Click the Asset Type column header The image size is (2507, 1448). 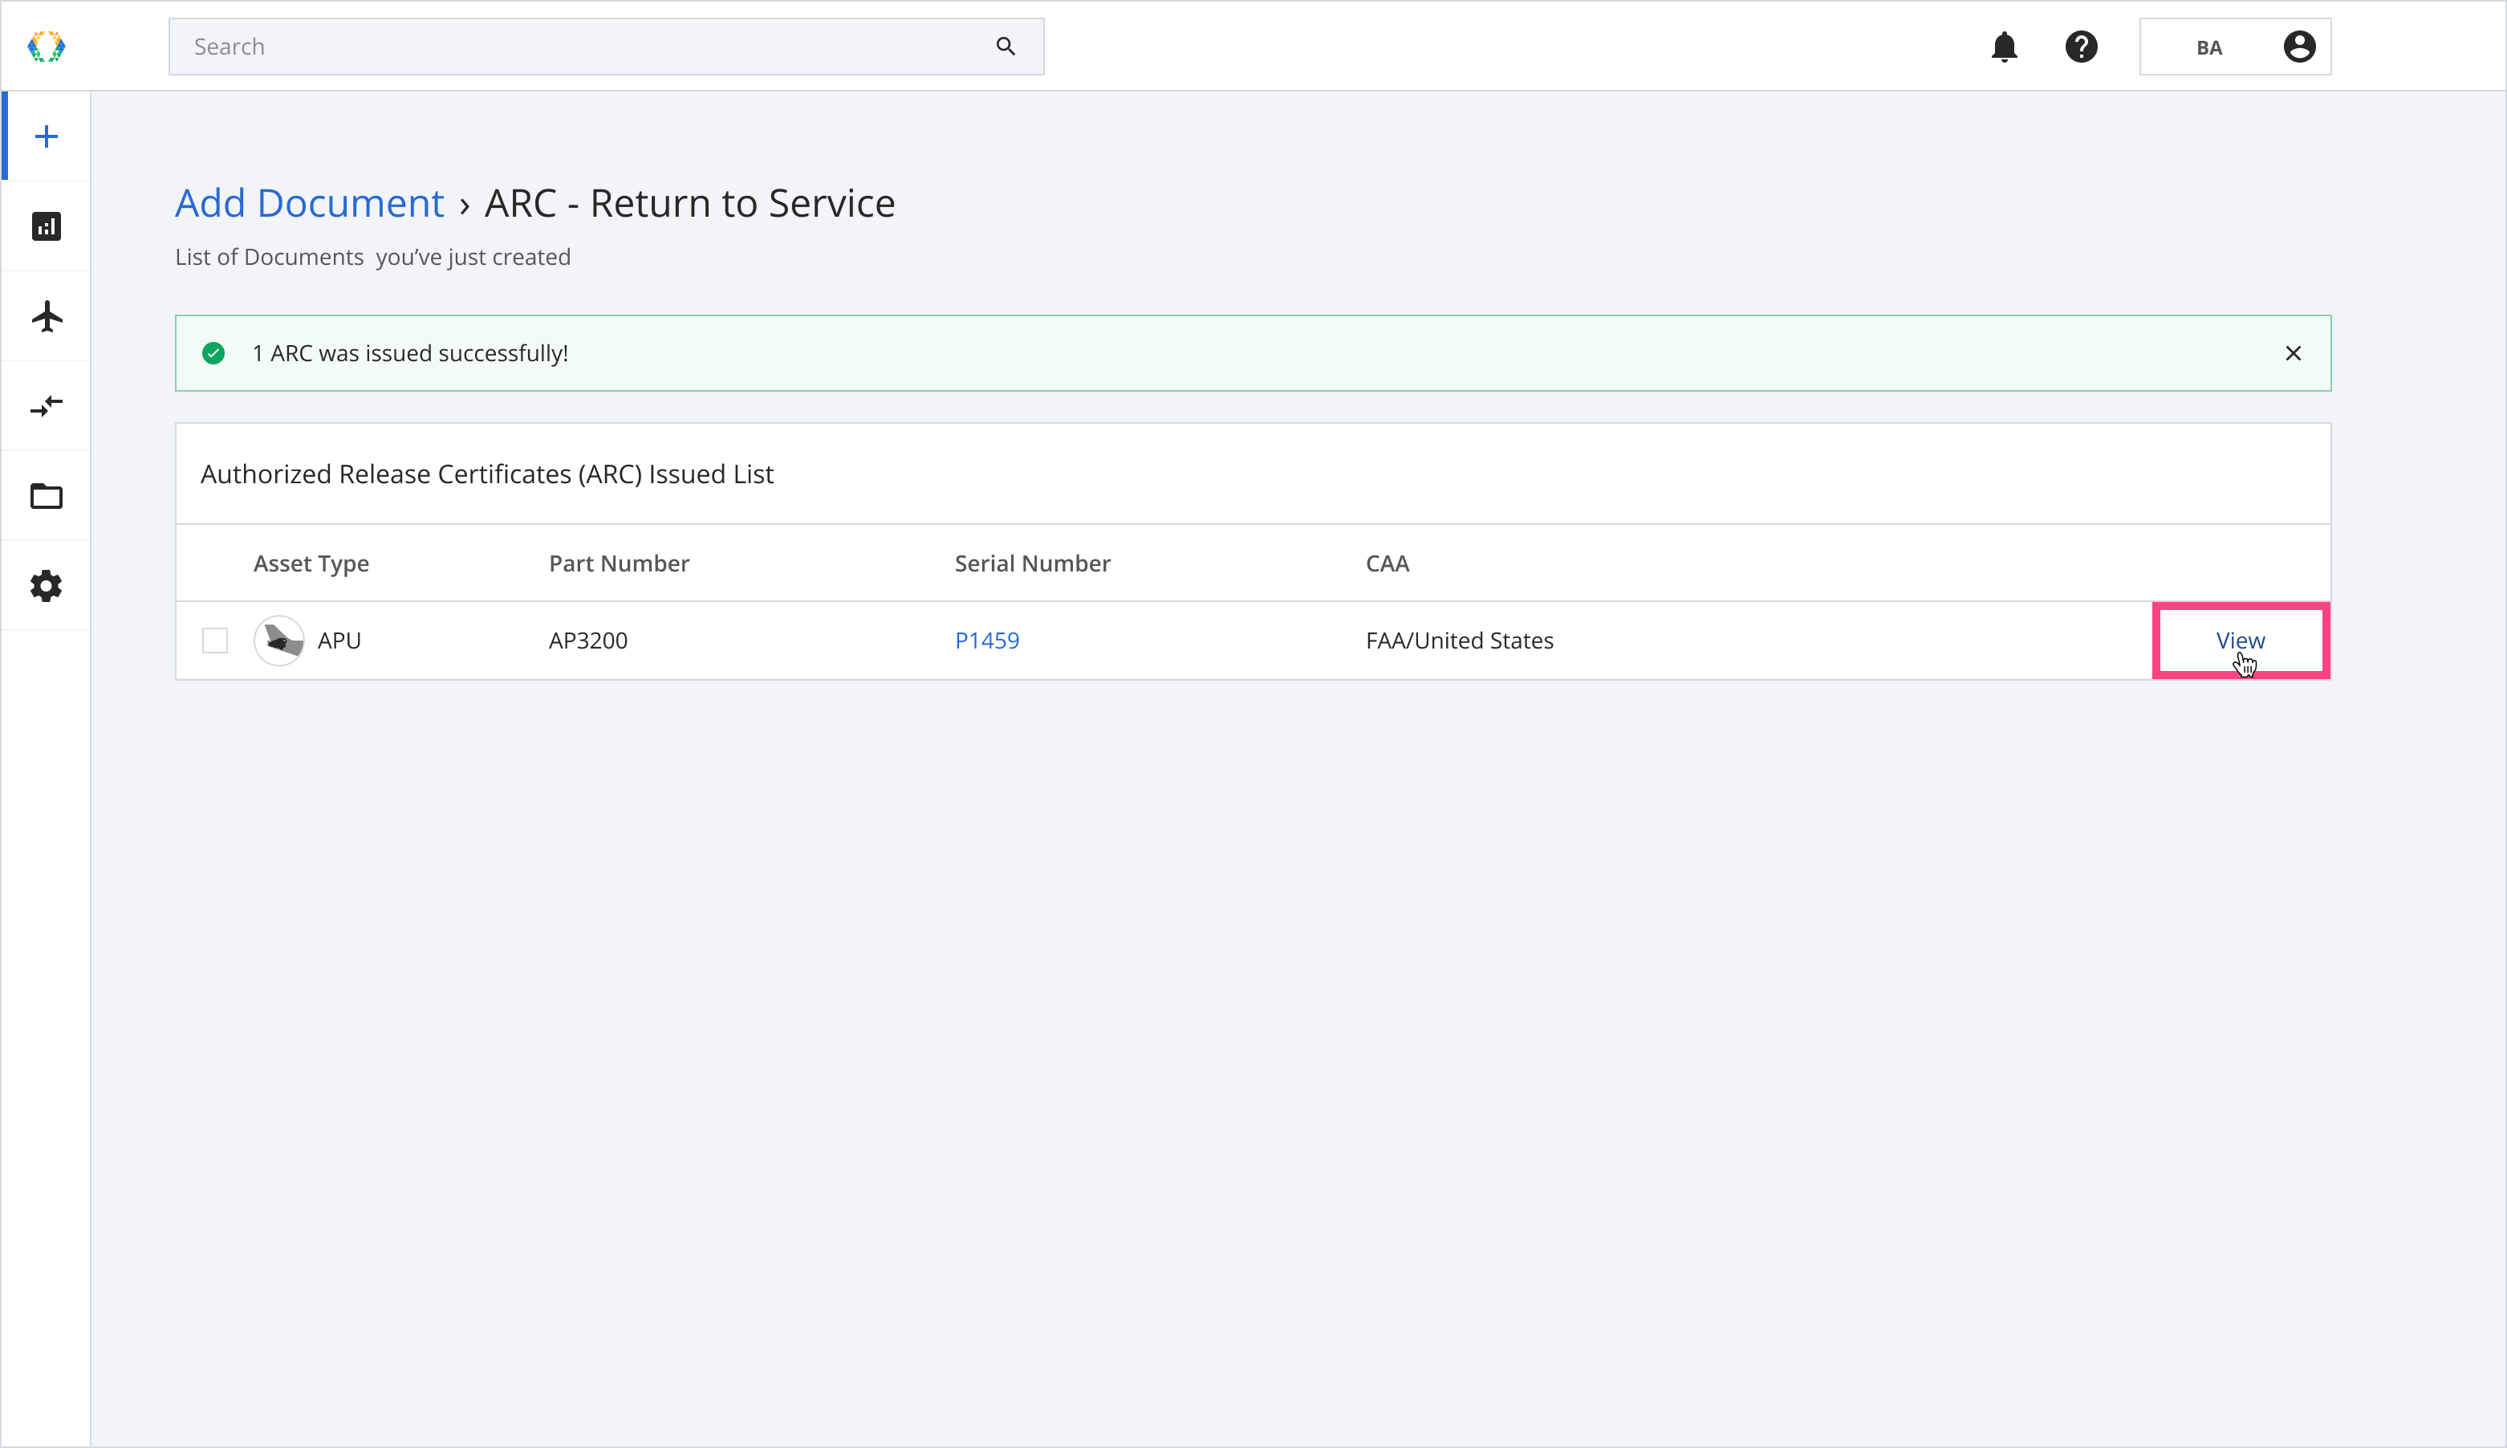[311, 563]
